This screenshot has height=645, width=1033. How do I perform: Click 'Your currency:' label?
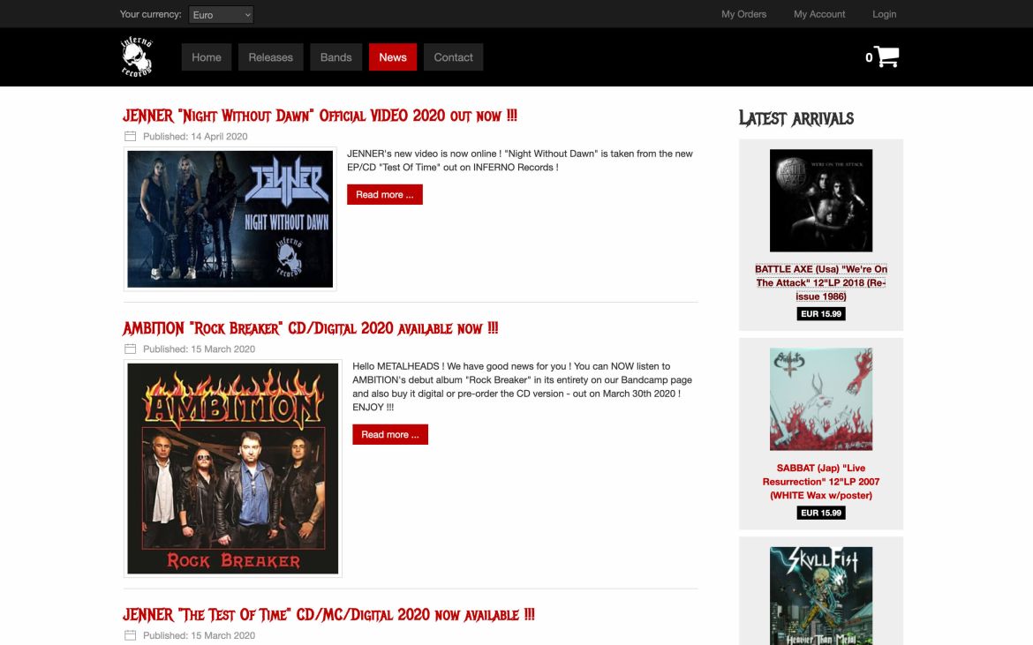150,14
